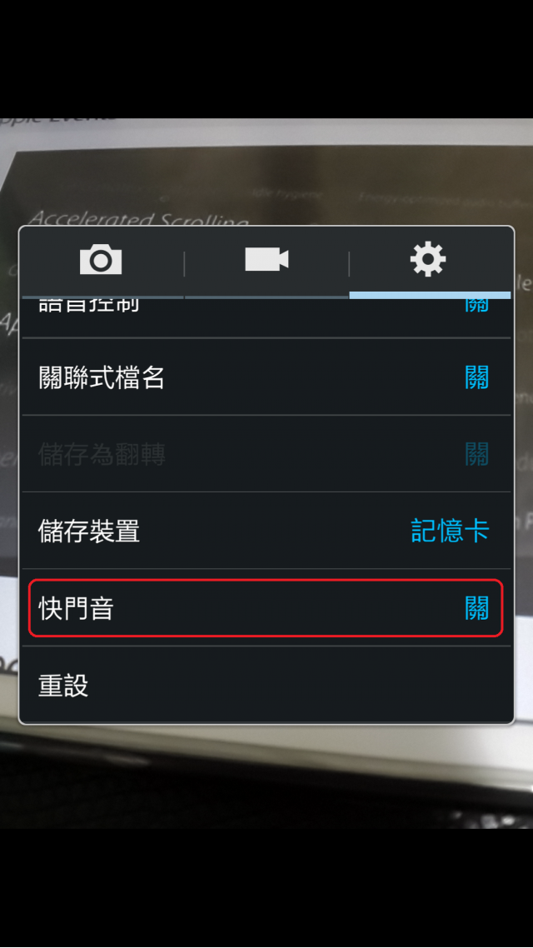The width and height of the screenshot is (533, 948).
Task: Toggle the cut-off 關 value of 語音控制
Action: click(477, 306)
